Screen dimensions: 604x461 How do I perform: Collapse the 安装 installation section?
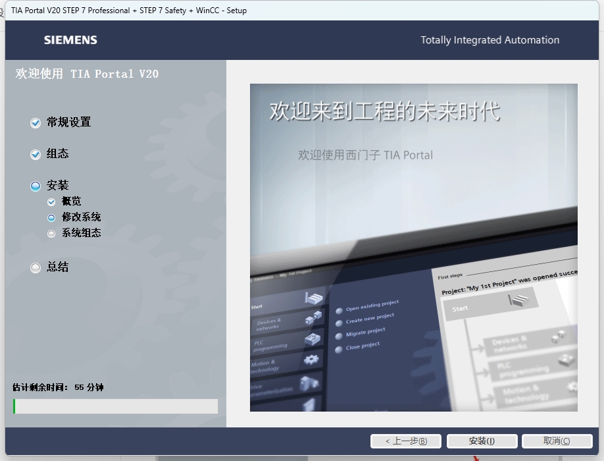35,186
